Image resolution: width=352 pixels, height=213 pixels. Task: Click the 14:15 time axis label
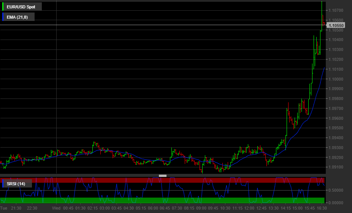(285, 208)
